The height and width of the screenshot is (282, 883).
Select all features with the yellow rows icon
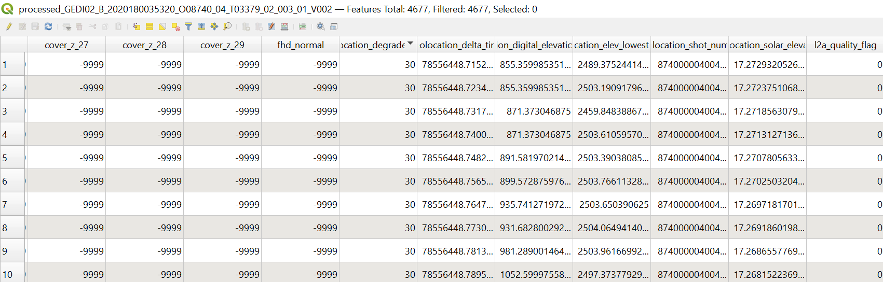(150, 26)
